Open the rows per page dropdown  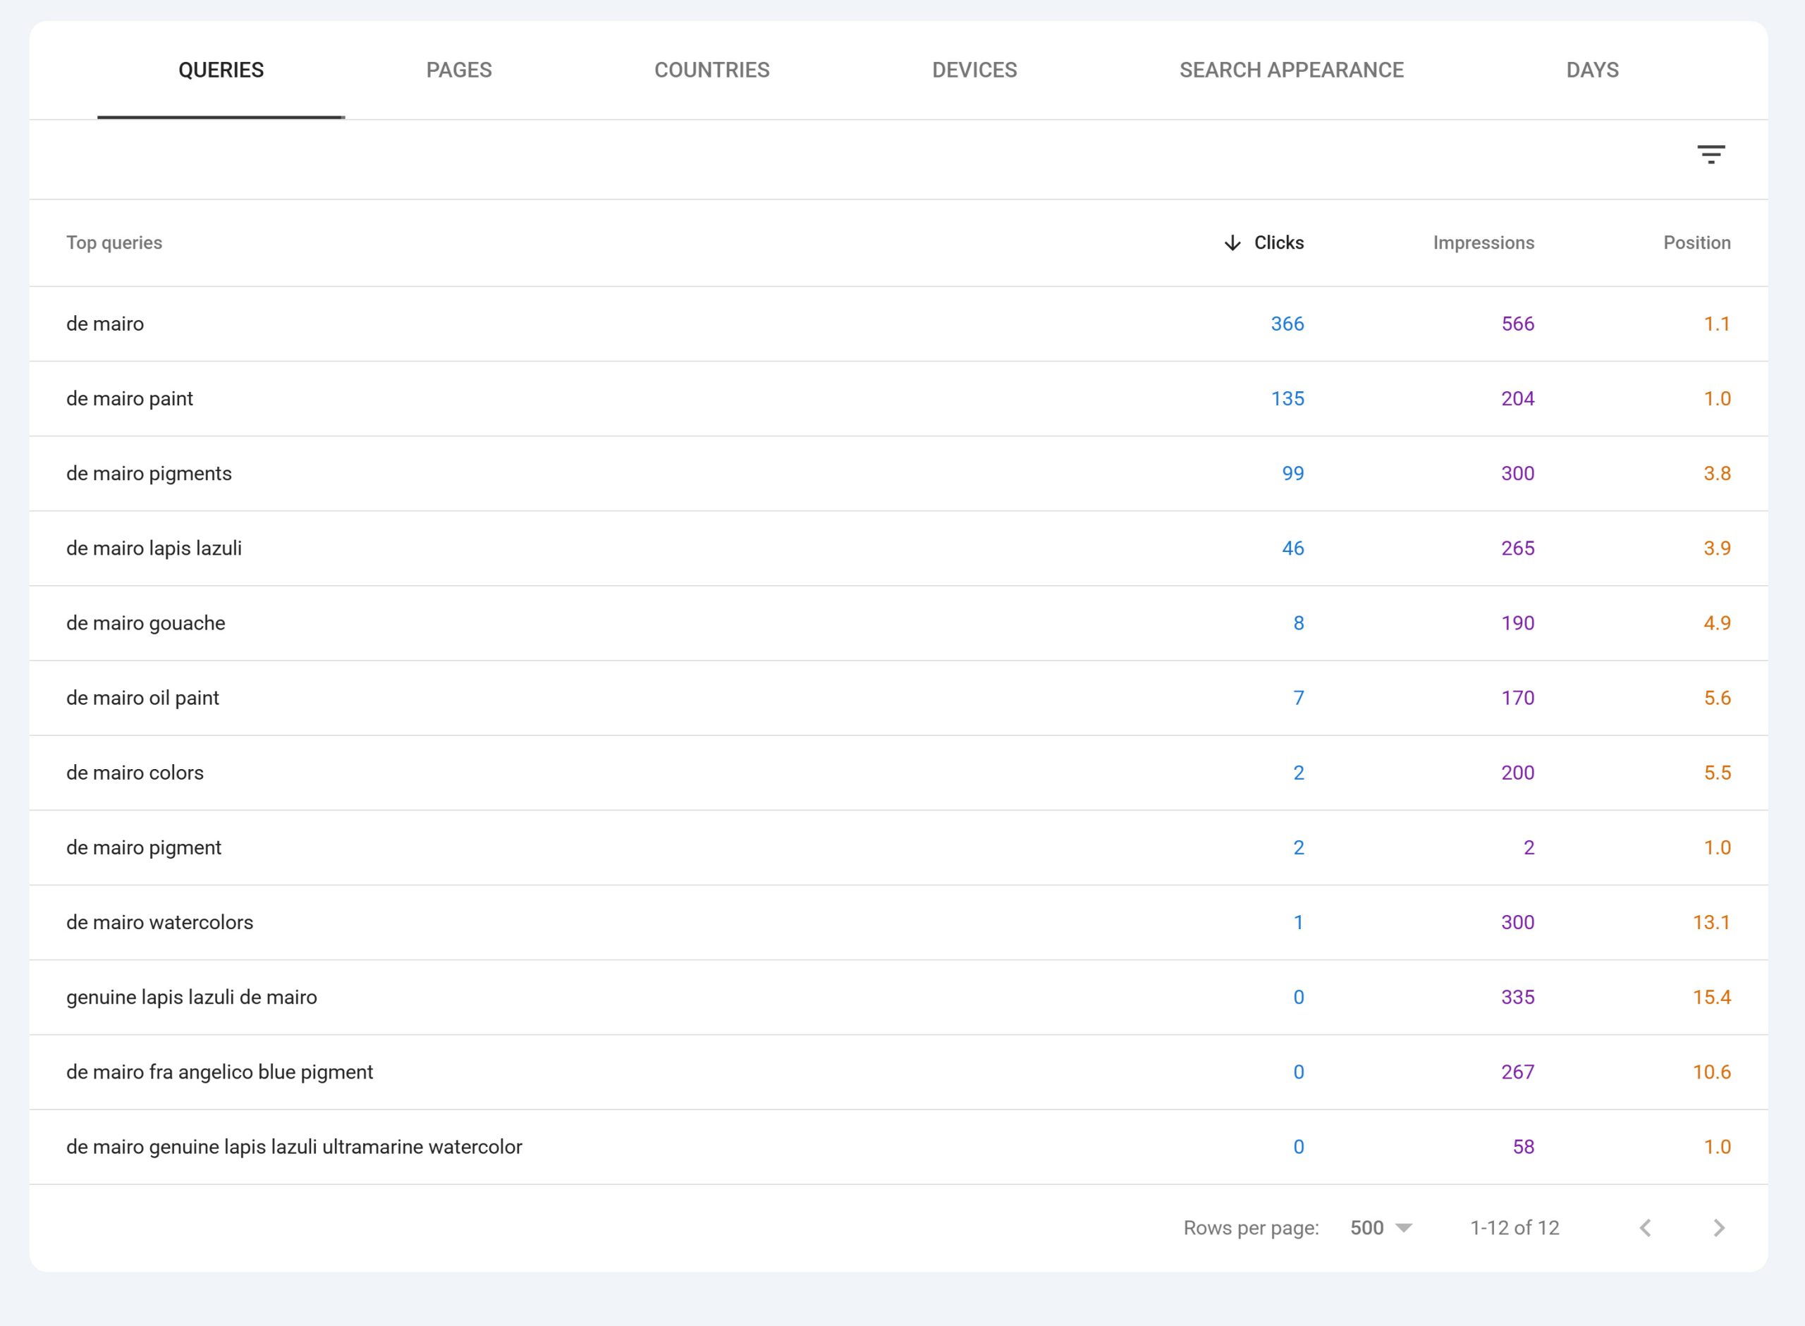coord(1381,1228)
